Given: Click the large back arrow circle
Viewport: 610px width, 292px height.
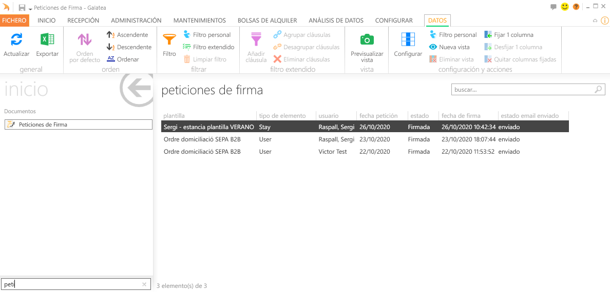Looking at the screenshot, I should click(x=137, y=89).
